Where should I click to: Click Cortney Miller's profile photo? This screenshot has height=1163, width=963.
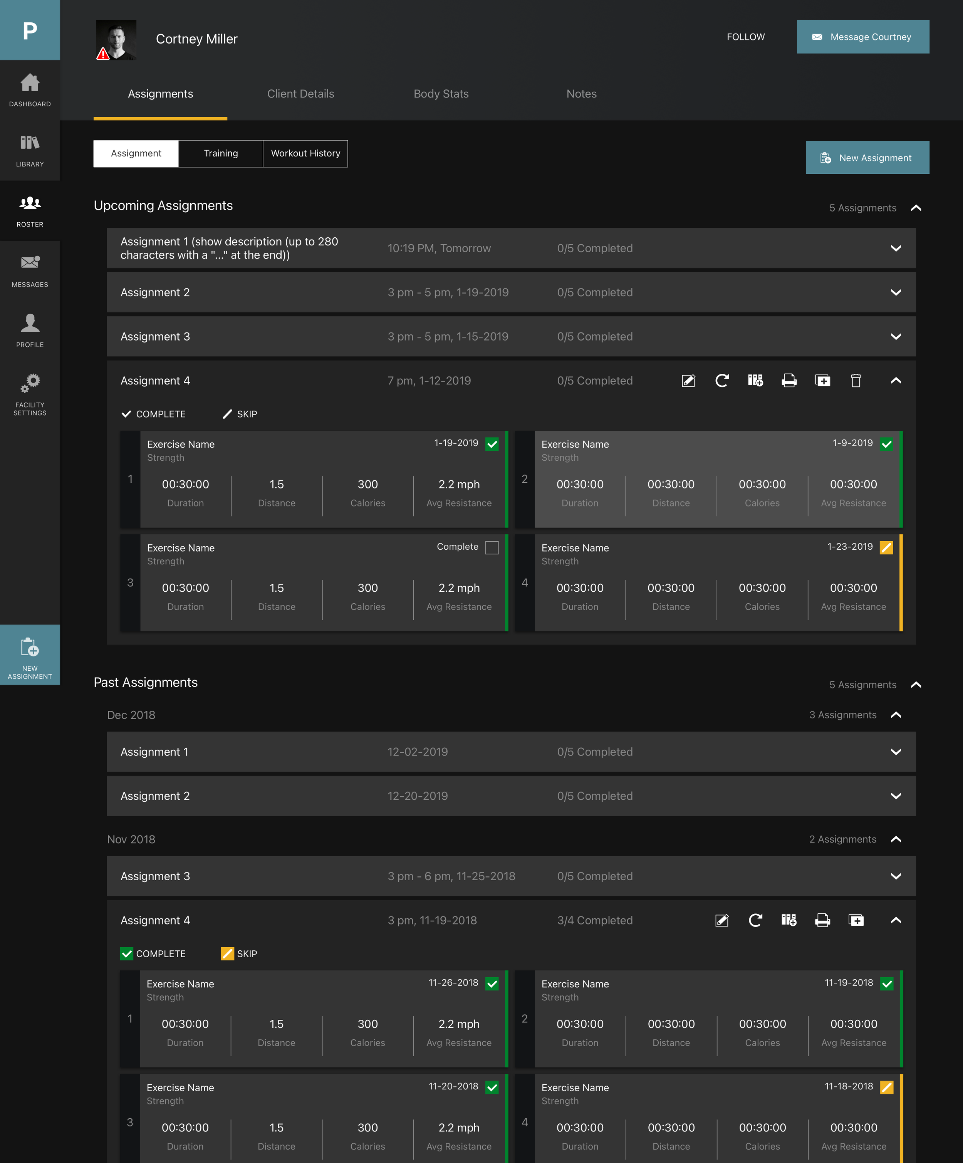click(x=116, y=40)
